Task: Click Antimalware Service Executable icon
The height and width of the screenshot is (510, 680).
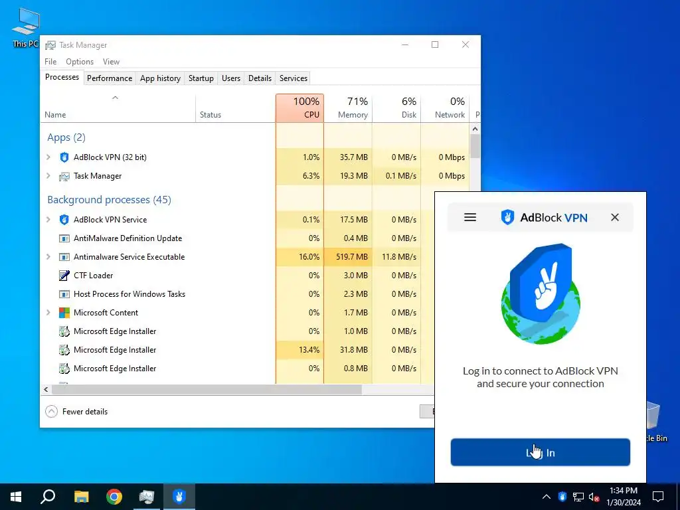Action: (x=64, y=257)
